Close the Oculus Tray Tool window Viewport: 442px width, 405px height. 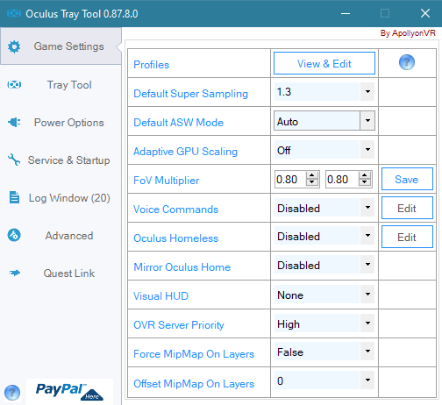point(425,13)
